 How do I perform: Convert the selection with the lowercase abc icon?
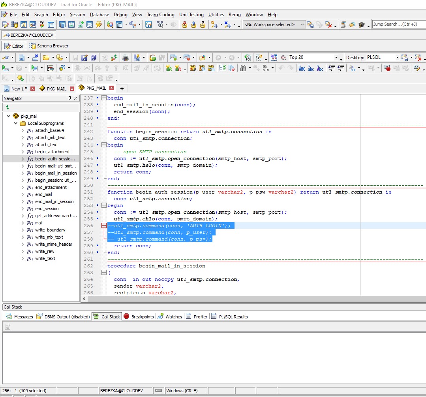[311, 68]
